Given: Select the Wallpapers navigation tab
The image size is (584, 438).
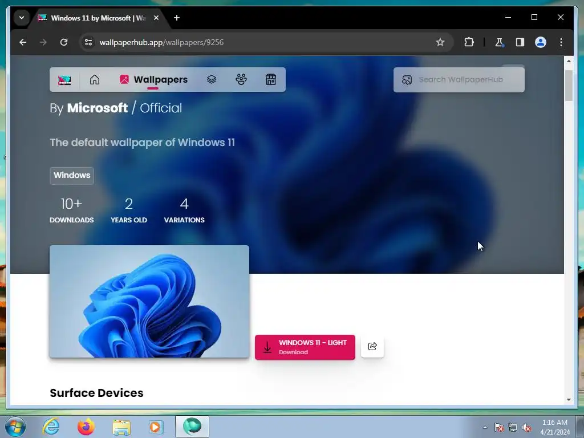Looking at the screenshot, I should (x=153, y=80).
